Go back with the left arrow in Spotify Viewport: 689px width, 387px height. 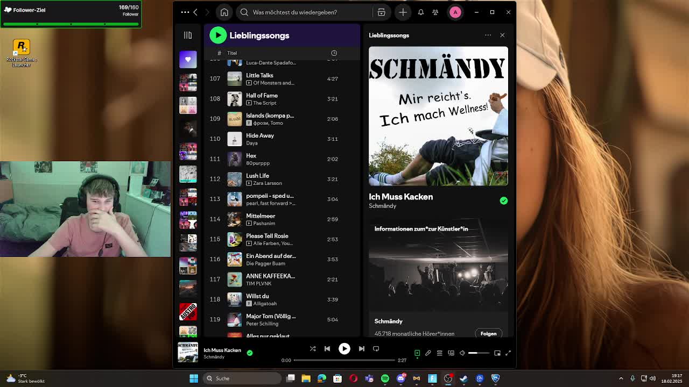pos(195,12)
